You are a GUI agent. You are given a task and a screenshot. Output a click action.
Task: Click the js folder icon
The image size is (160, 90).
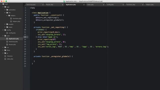coord(5,53)
